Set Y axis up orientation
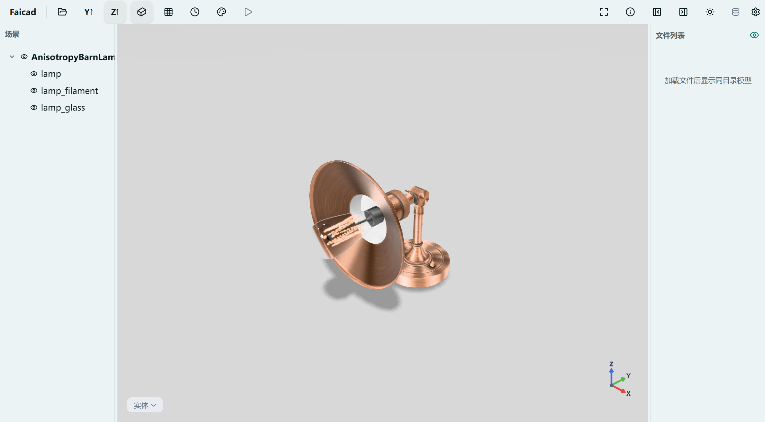765x422 pixels. coord(89,12)
